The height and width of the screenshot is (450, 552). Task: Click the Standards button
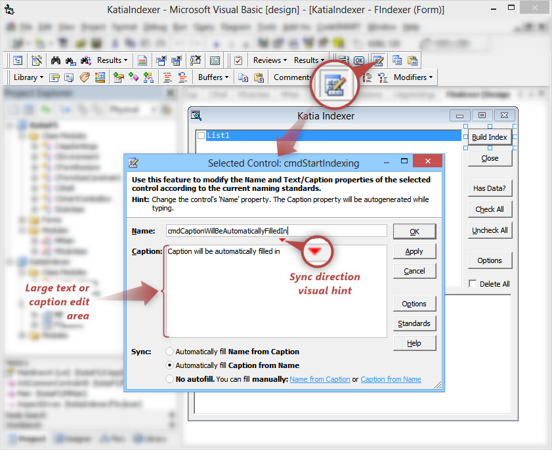(x=414, y=323)
